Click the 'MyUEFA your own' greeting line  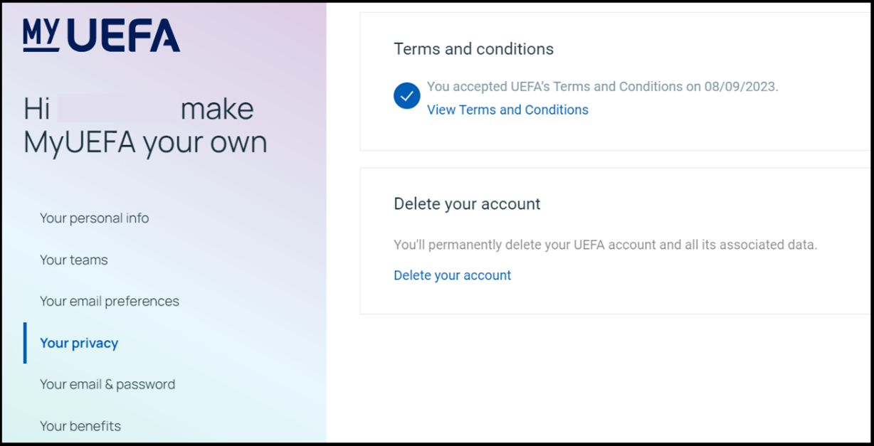click(x=146, y=143)
